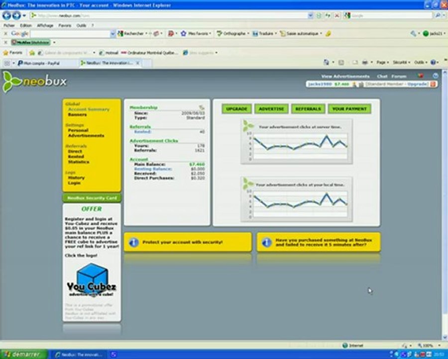Open Mes favoris star in Google toolbar
The height and width of the screenshot is (359, 448).
[x=183, y=34]
